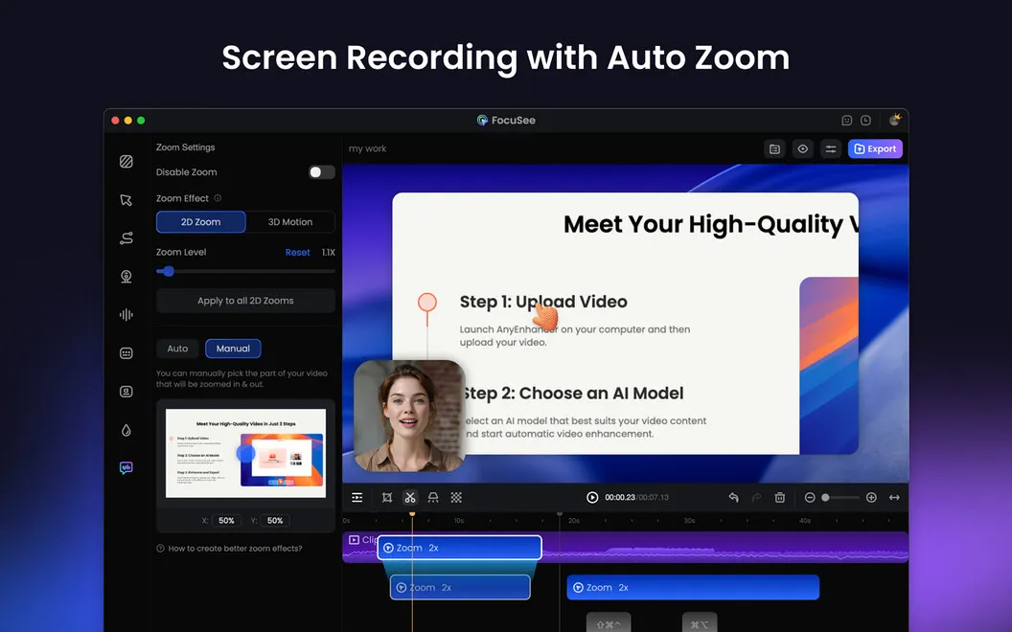Open the captions sidebar icon
Image resolution: width=1012 pixels, height=632 pixels.
pyautogui.click(x=126, y=352)
